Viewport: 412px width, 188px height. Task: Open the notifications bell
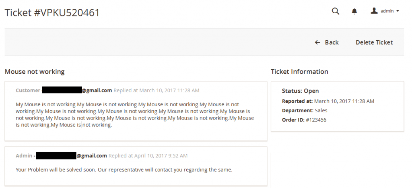[x=354, y=11]
